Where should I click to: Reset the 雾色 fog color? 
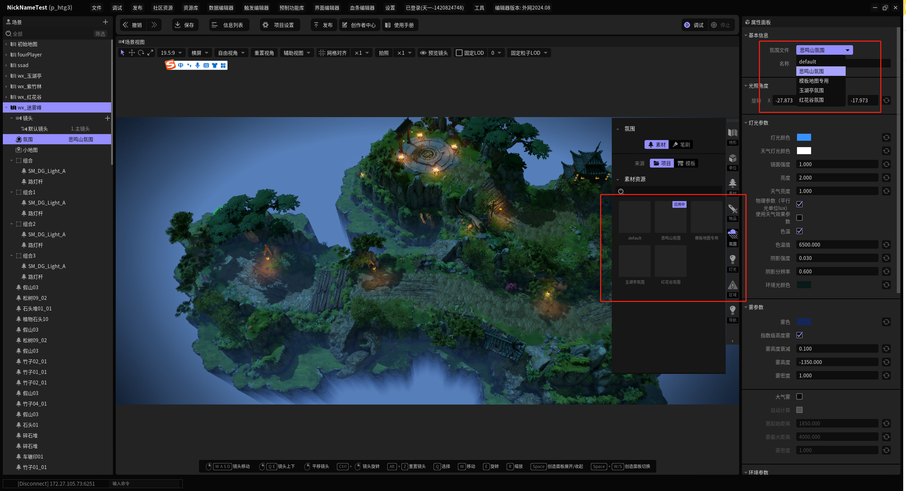[886, 322]
